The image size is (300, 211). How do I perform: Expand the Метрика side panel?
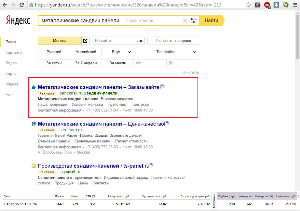[x=214, y=200]
